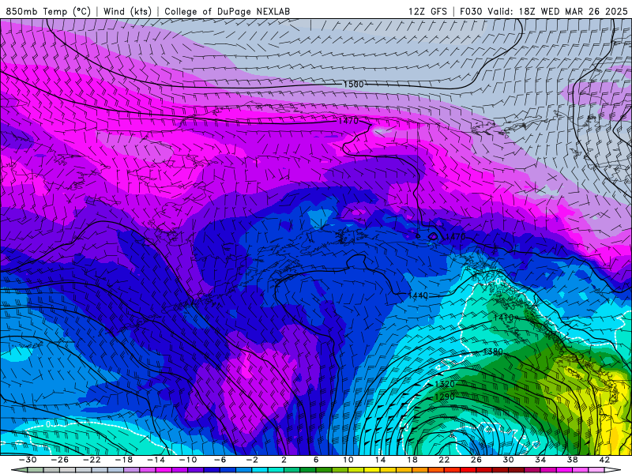Click the 1320 height contour label
The width and height of the screenshot is (632, 474).
coord(445,384)
